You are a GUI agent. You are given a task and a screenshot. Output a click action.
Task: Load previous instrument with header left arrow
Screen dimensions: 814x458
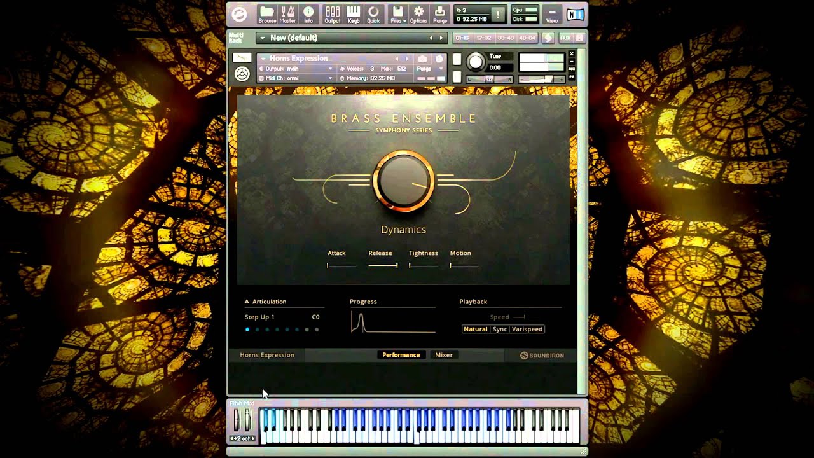397,59
